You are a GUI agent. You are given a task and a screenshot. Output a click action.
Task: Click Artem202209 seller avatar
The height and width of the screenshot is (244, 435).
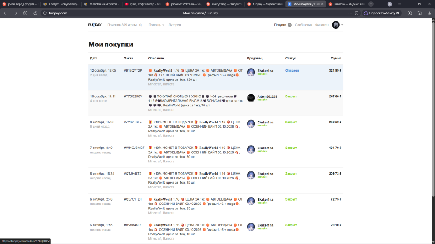point(251,98)
